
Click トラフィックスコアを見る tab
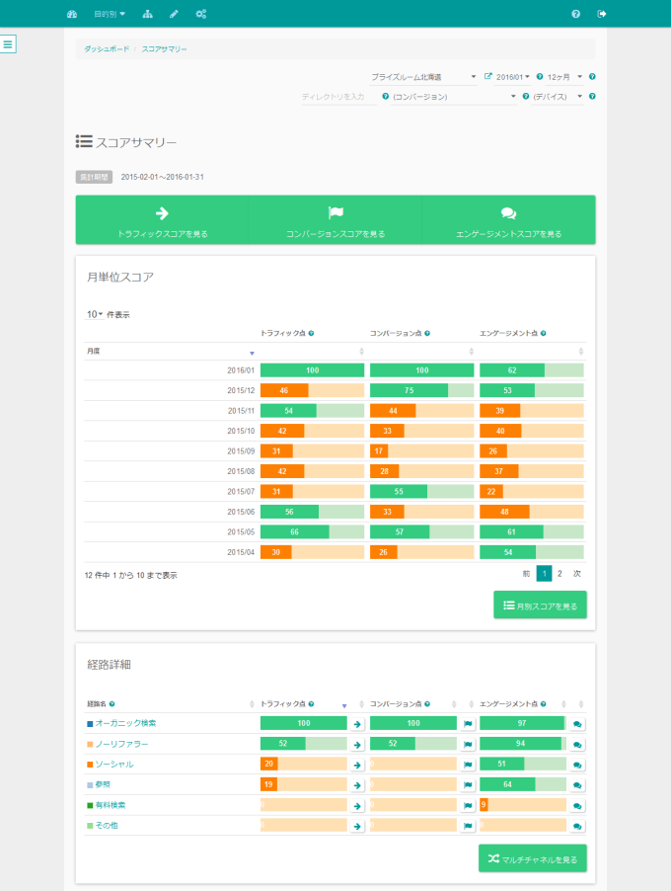coord(162,220)
